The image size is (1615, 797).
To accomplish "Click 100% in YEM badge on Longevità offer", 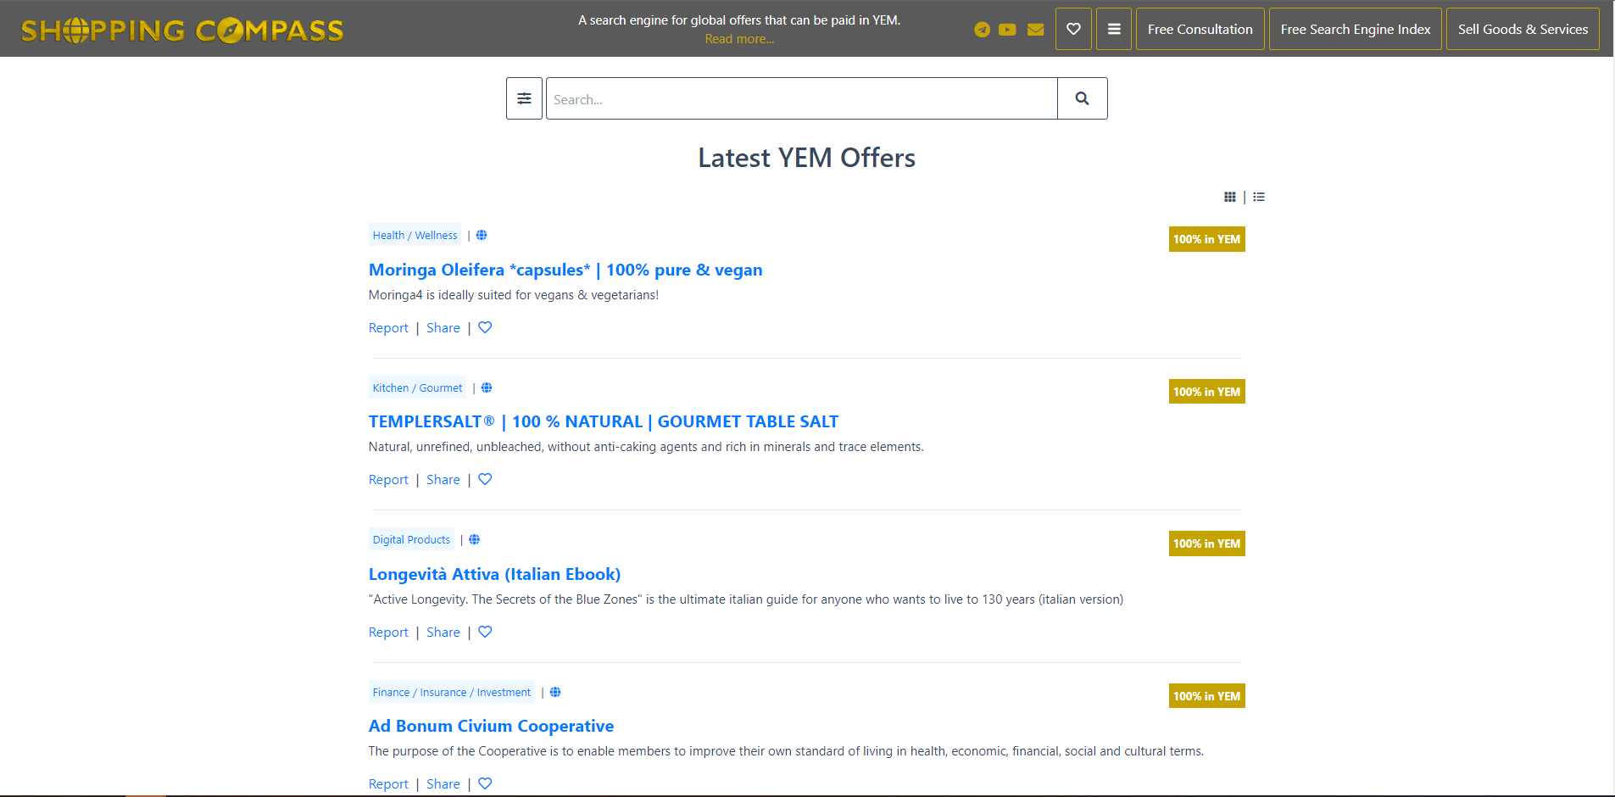I will click(1206, 543).
